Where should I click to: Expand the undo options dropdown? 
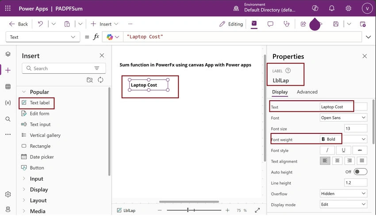point(54,24)
